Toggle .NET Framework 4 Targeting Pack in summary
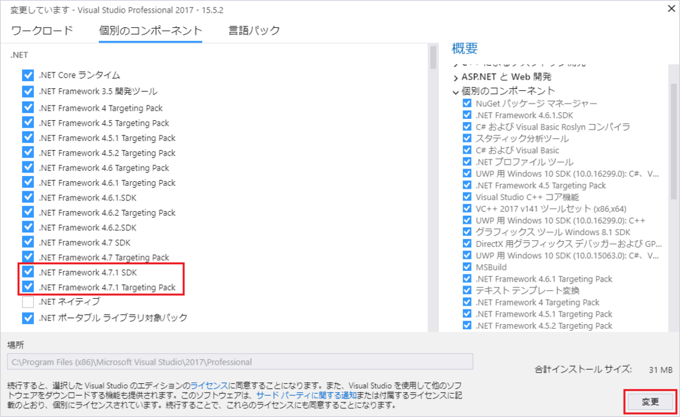Screen dimensions: 680x417 [x=467, y=303]
